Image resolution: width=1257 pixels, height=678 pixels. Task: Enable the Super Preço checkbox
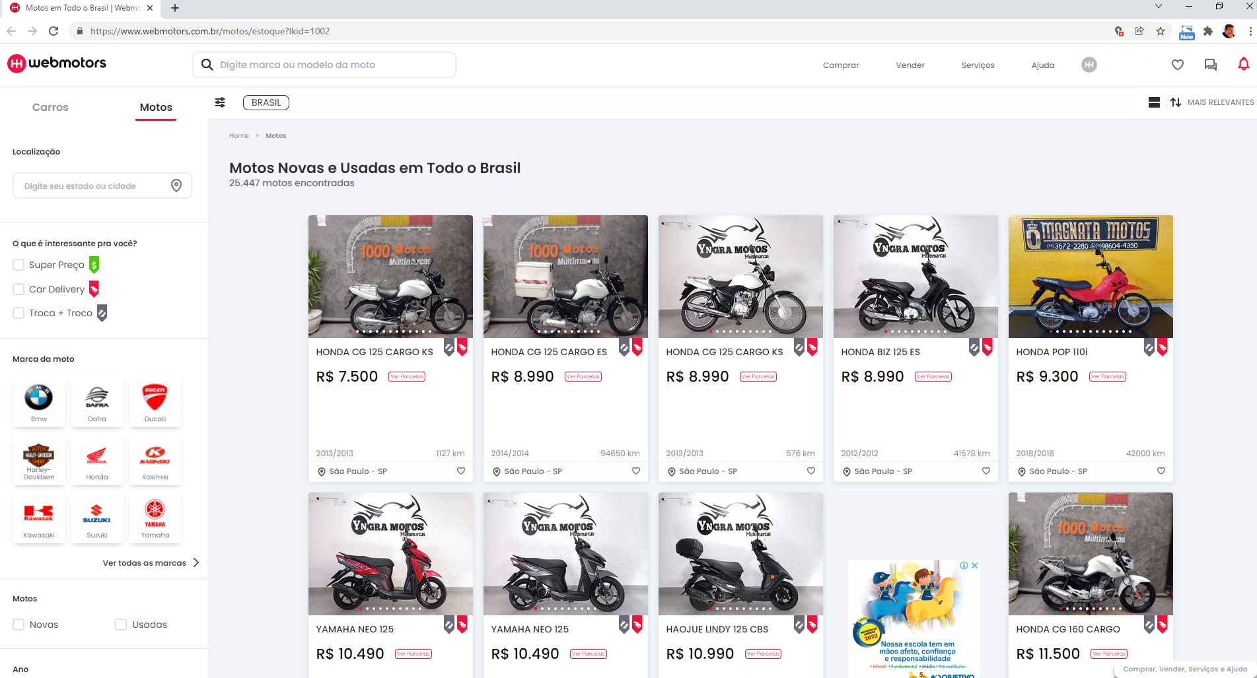click(x=18, y=265)
